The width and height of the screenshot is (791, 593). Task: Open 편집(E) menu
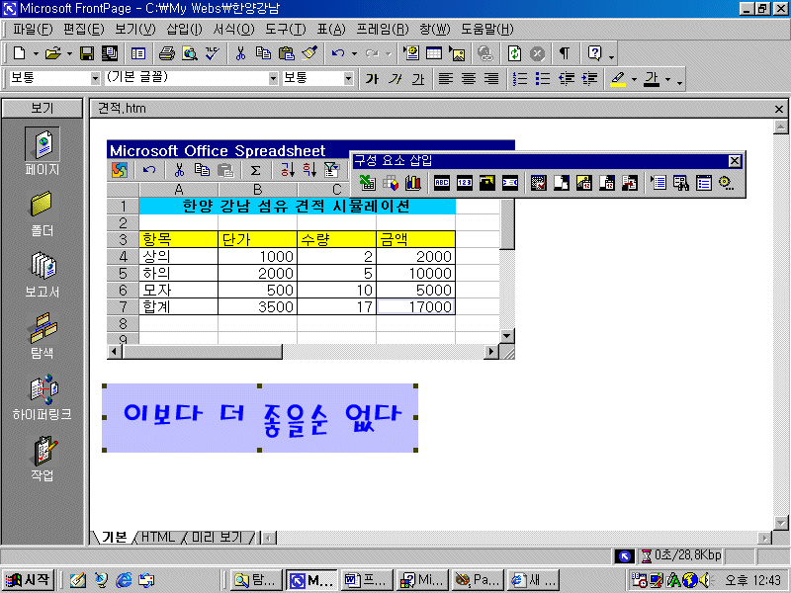point(84,30)
